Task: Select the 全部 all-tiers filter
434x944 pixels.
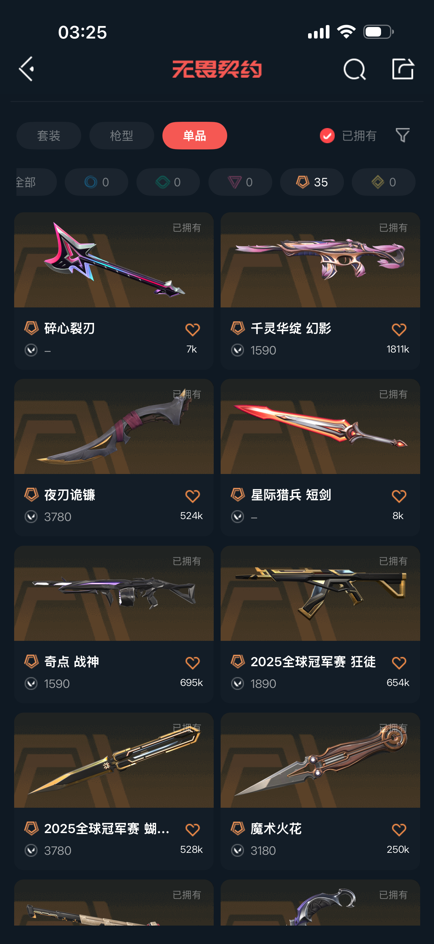Action: click(36, 182)
